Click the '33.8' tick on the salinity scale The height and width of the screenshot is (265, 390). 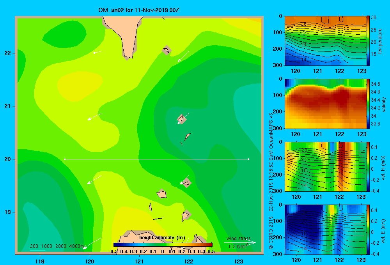(375, 124)
